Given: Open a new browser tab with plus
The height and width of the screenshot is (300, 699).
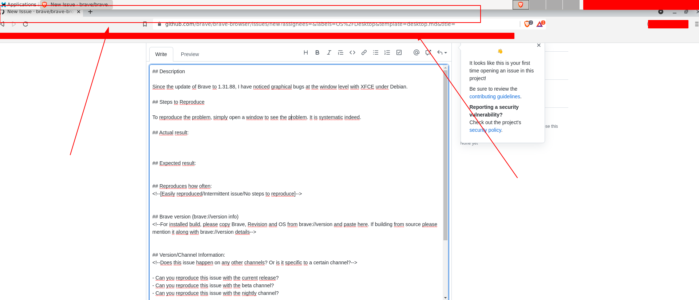Looking at the screenshot, I should [x=90, y=12].
